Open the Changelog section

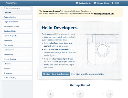point(17,73)
